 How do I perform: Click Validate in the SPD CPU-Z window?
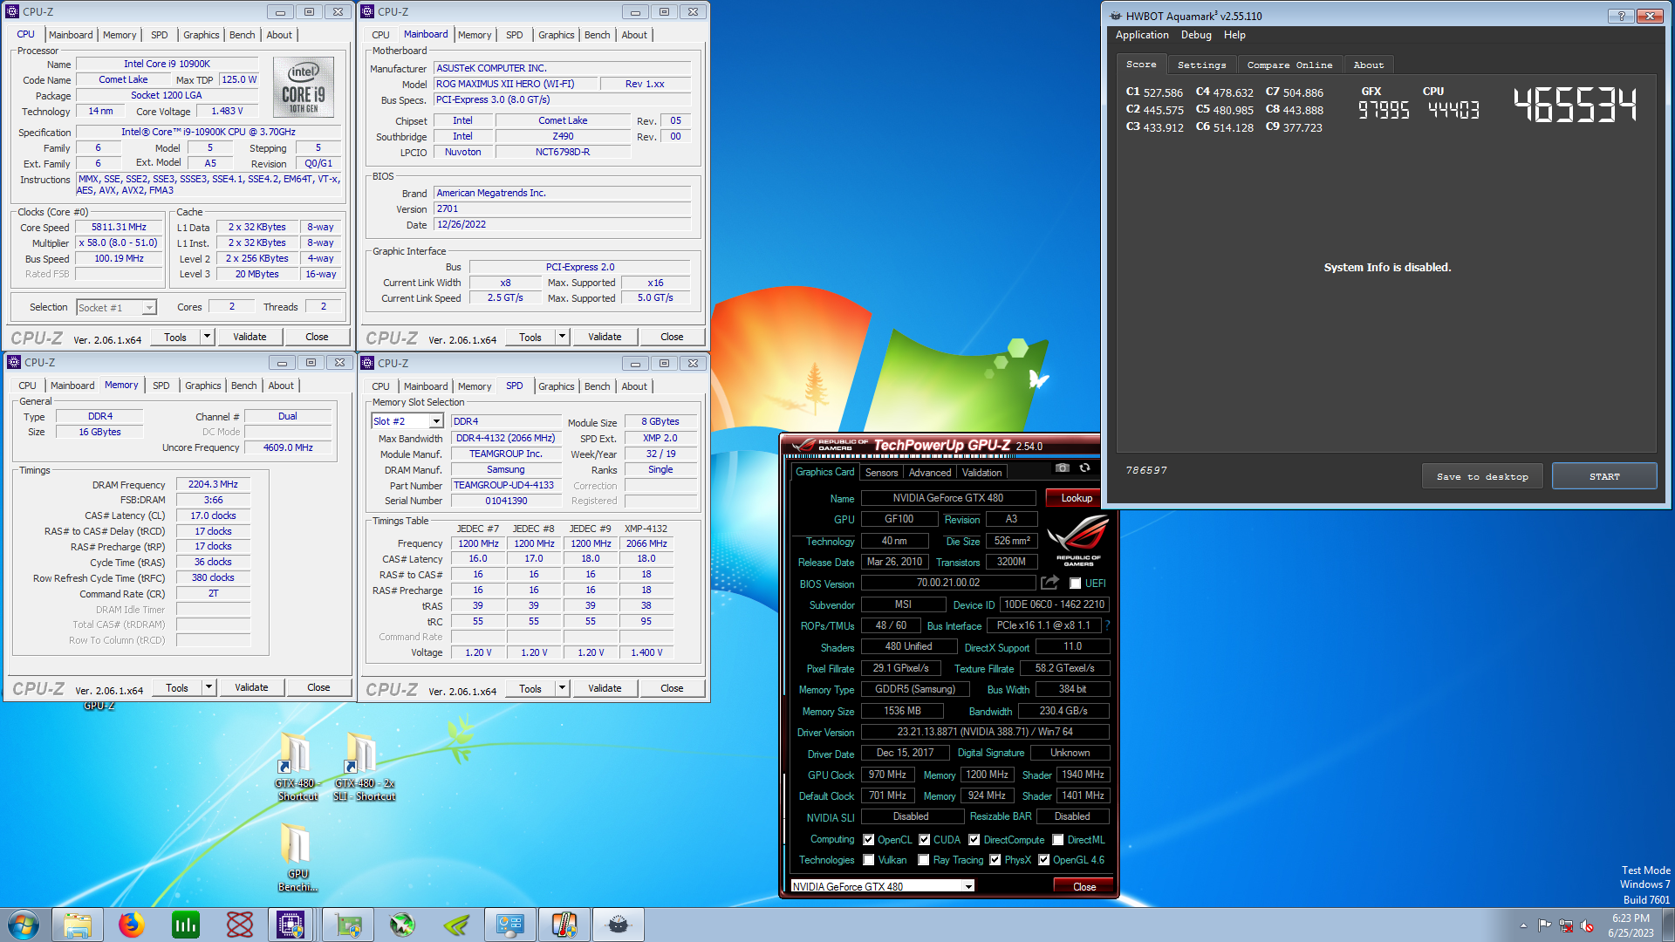[x=605, y=688]
